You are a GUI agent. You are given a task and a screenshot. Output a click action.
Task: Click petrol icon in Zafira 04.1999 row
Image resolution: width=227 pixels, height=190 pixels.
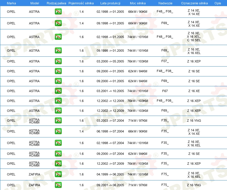click(x=58, y=174)
